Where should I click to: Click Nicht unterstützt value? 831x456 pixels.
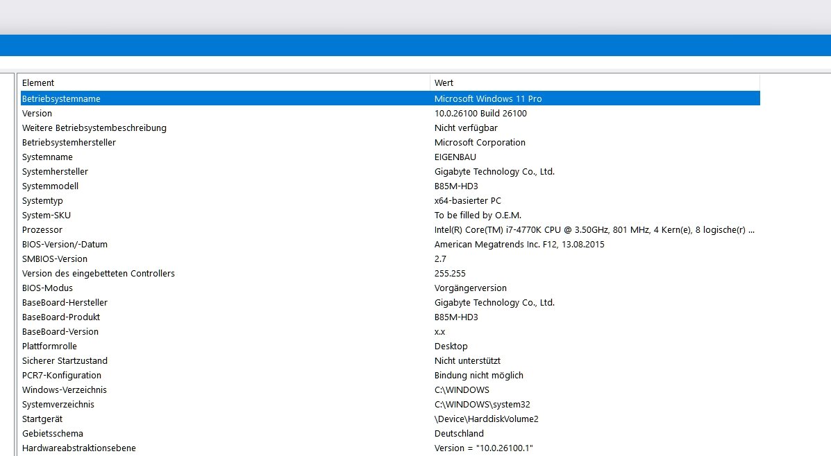(467, 361)
